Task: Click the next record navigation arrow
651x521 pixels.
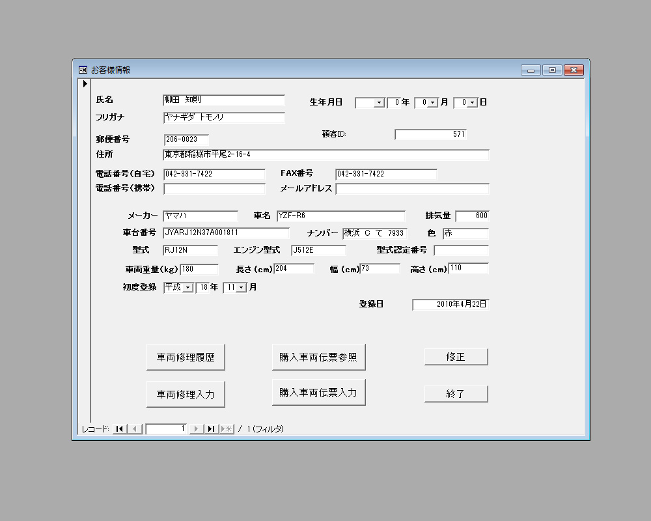Action: [197, 429]
